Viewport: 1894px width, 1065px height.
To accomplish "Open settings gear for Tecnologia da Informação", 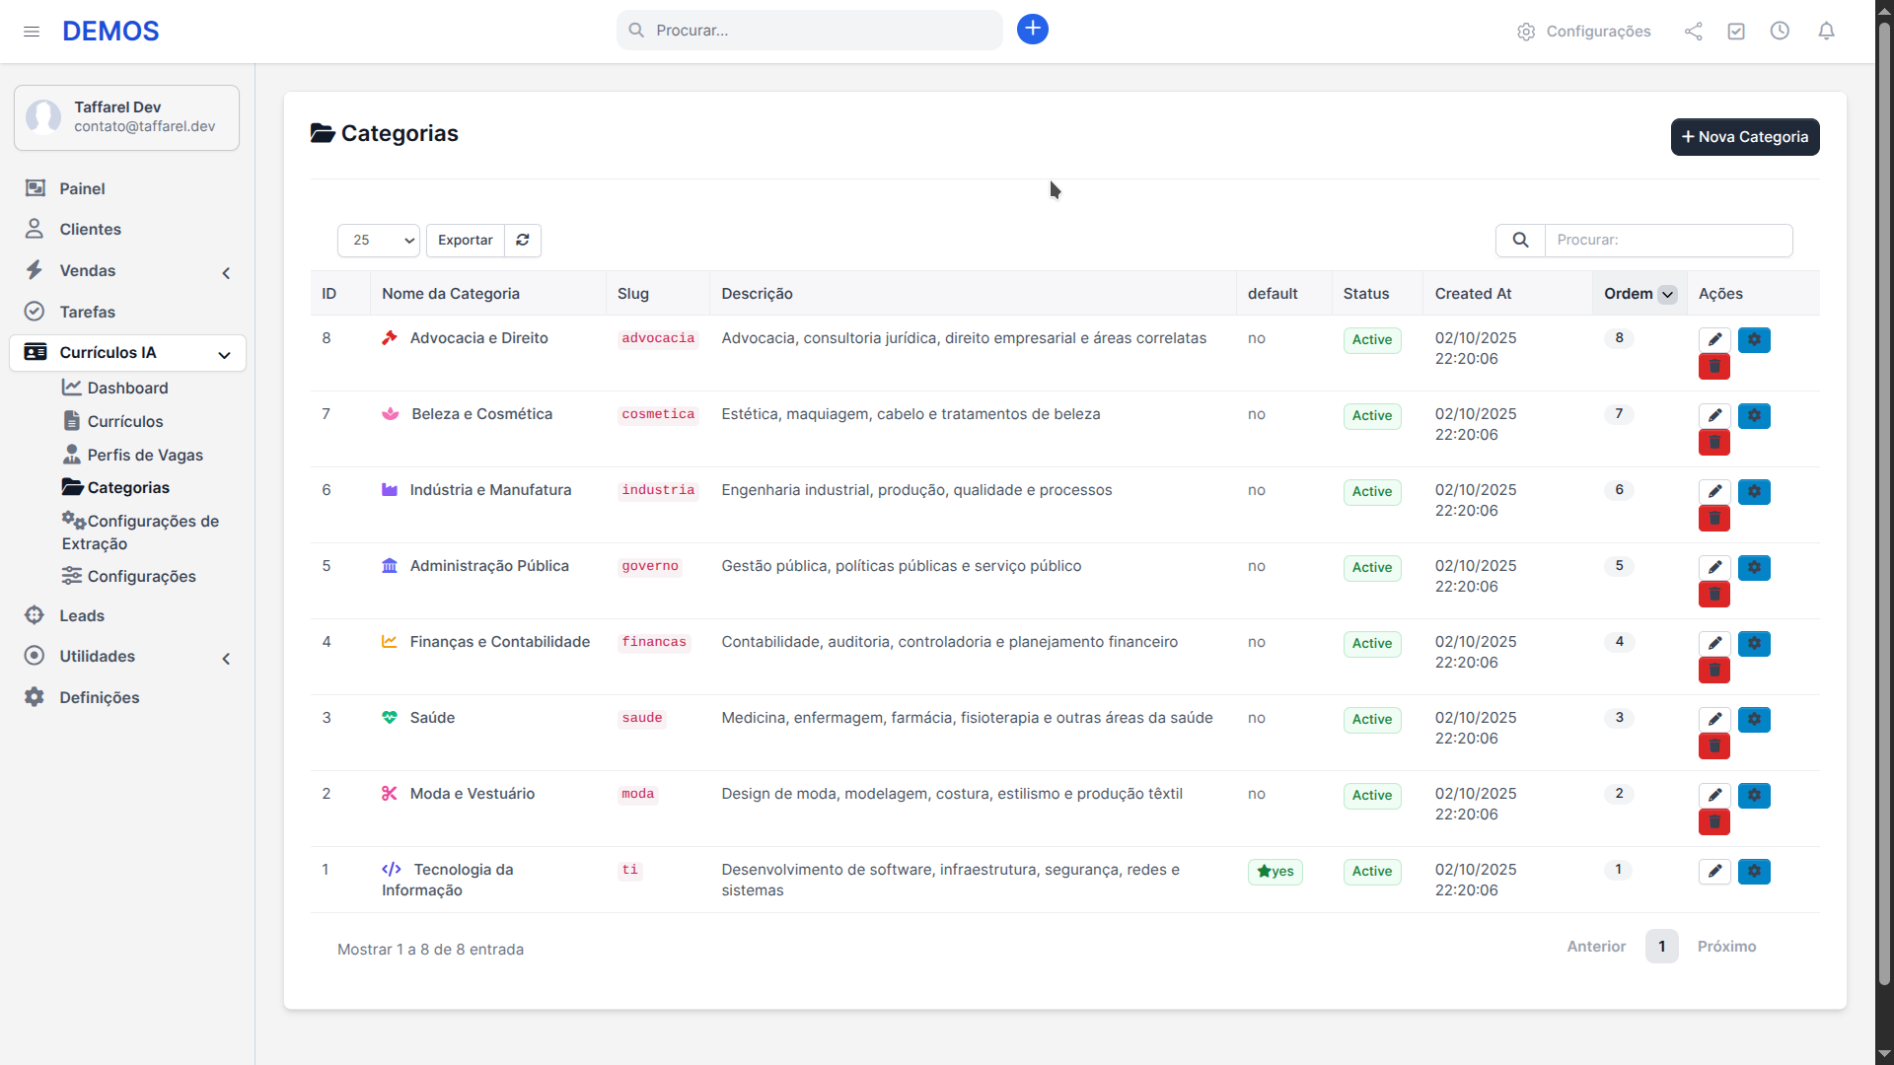I will 1755,872.
